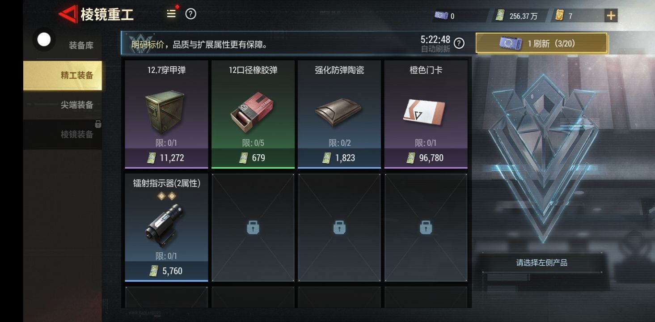Click the help icon next to 自动刷新 timer

459,43
